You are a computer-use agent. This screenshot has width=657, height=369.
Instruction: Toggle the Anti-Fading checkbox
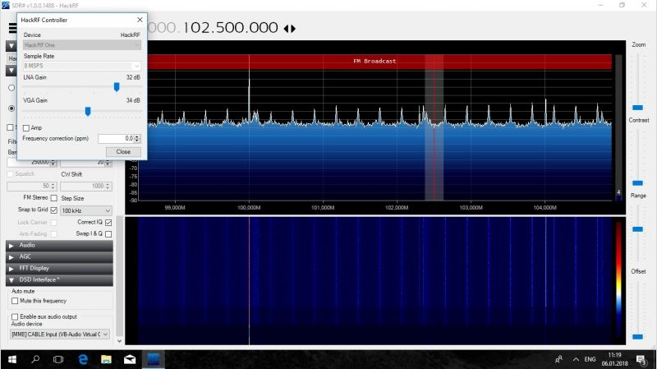54,234
